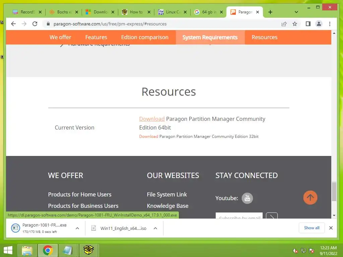
Task: Click the page vertical scrollbar thumb
Action: pos(334,191)
